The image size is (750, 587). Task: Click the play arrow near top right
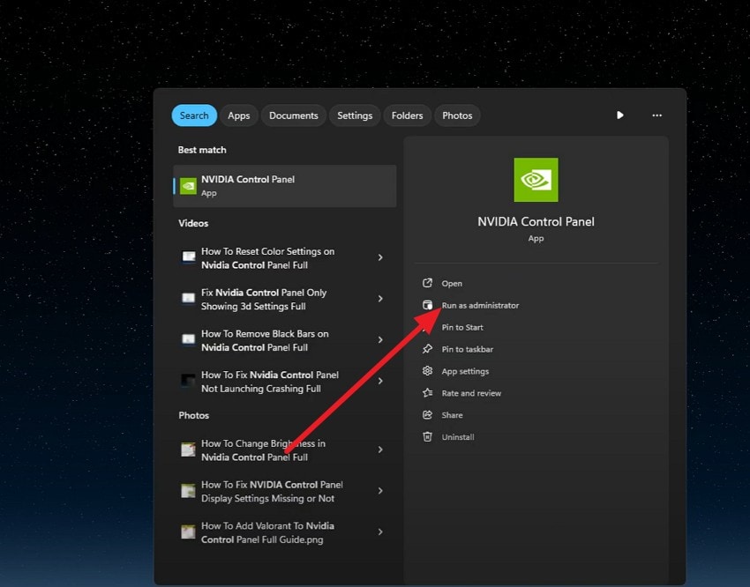[x=620, y=115]
